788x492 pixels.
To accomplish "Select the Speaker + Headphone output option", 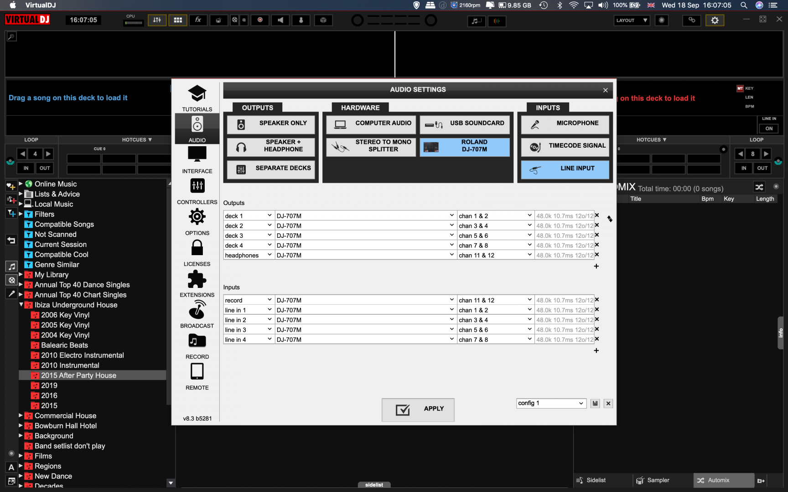I will [271, 147].
